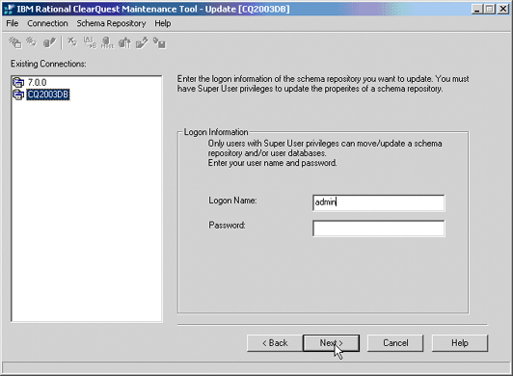Minimize the Maintenance Tool window
The image size is (513, 376).
coord(477,10)
